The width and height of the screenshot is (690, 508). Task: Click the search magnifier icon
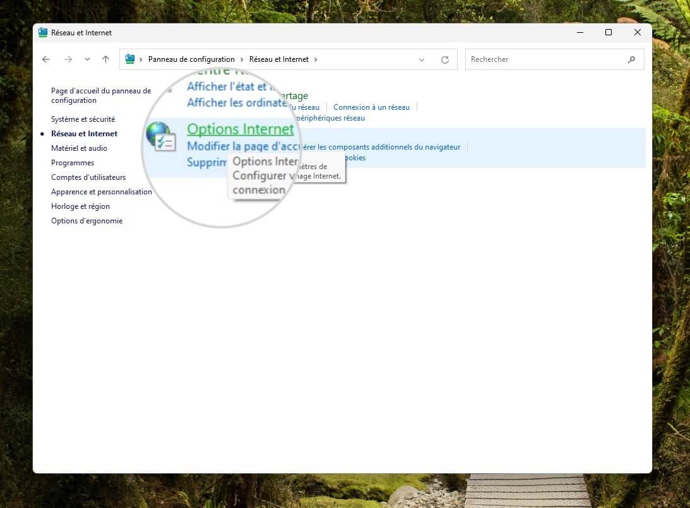tap(631, 59)
